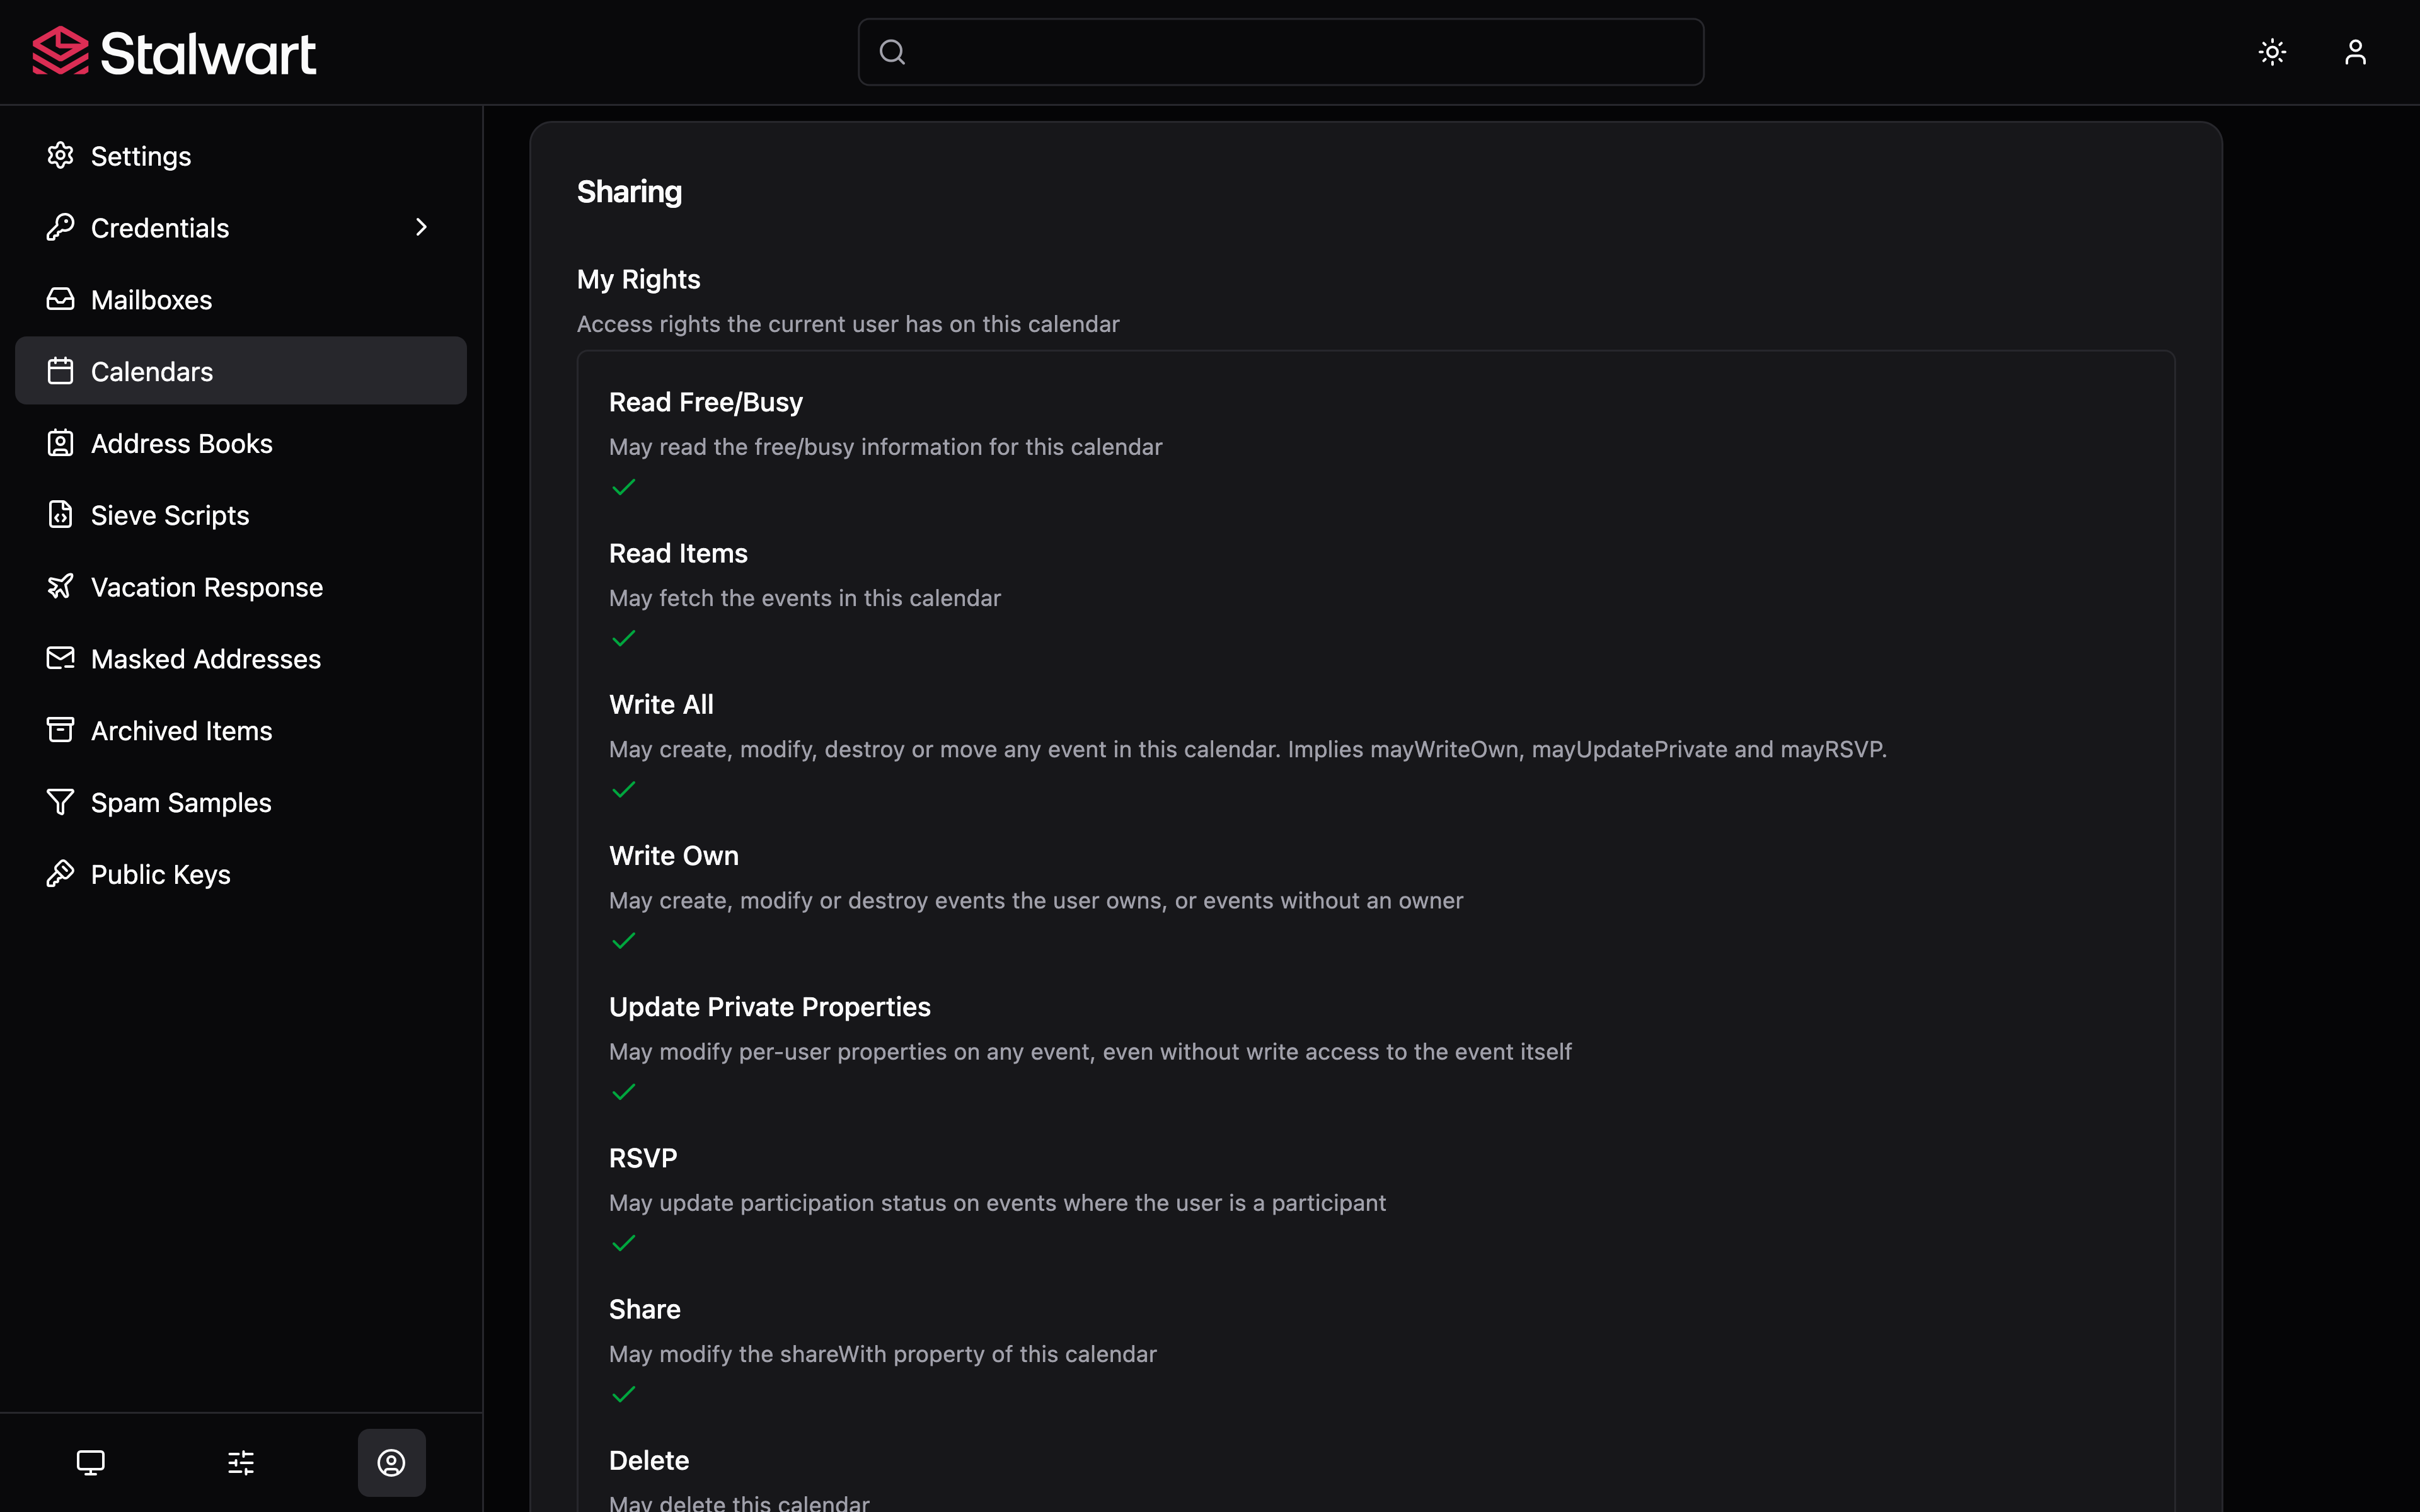Click the Spam Samples funnel icon

pos(60,802)
